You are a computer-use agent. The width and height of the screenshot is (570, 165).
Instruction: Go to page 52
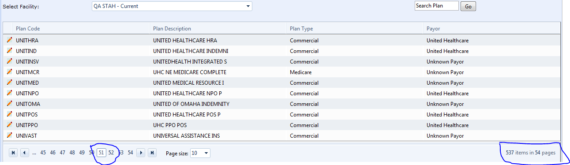coord(111,153)
